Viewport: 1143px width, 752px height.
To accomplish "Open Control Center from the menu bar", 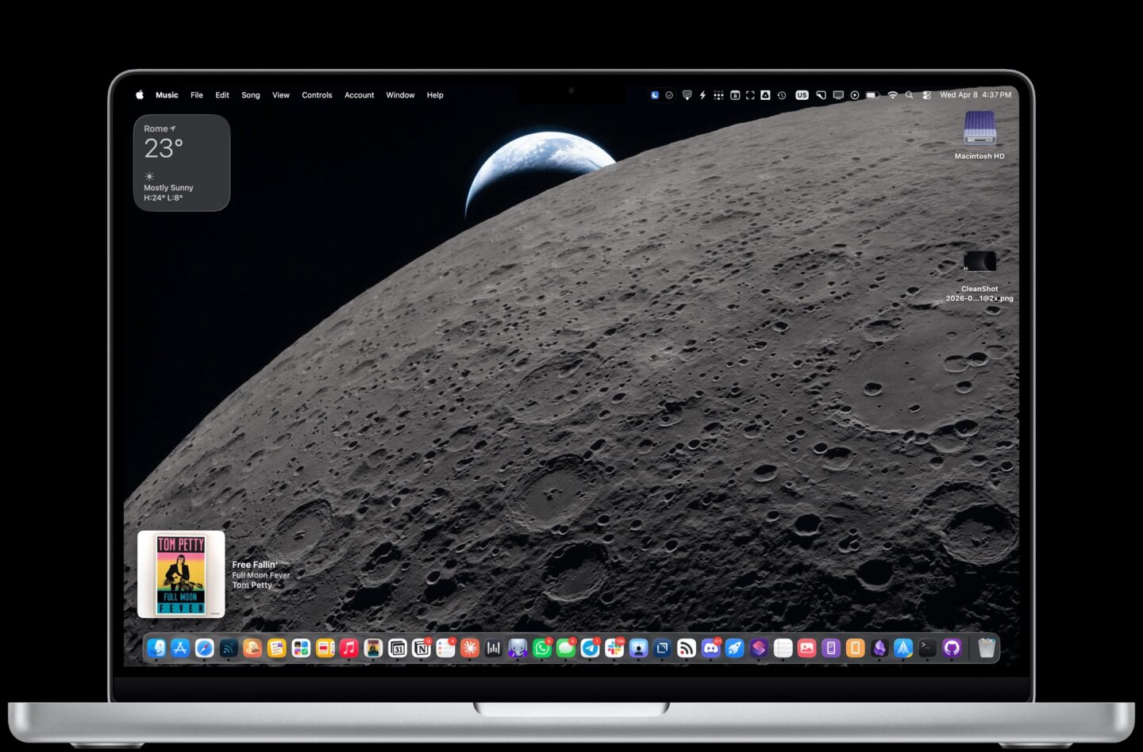I will [x=926, y=94].
